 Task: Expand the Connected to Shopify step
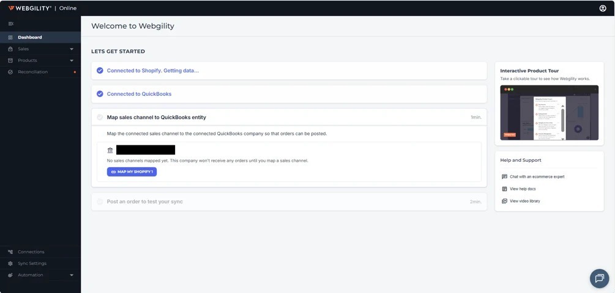pyautogui.click(x=289, y=70)
